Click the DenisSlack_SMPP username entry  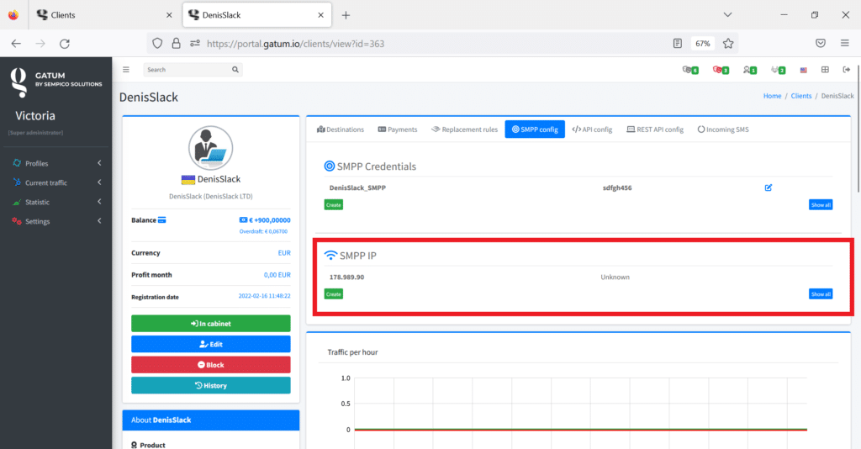357,188
